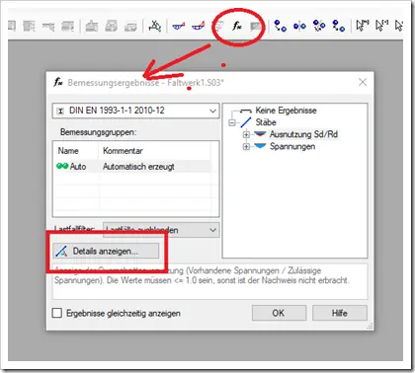The height and width of the screenshot is (373, 415).
Task: Select Spannungen result entry
Action: (x=292, y=146)
